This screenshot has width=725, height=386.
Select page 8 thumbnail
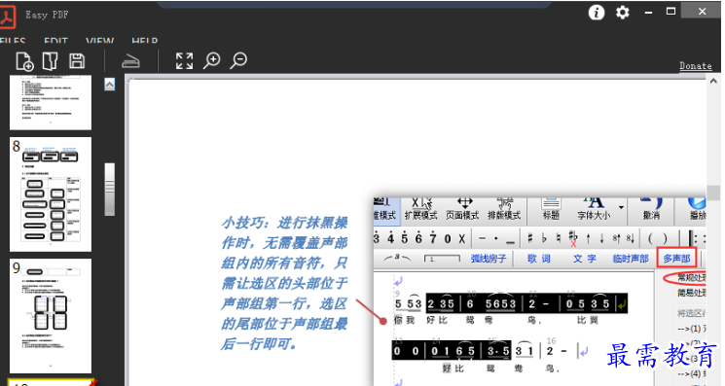pos(51,193)
